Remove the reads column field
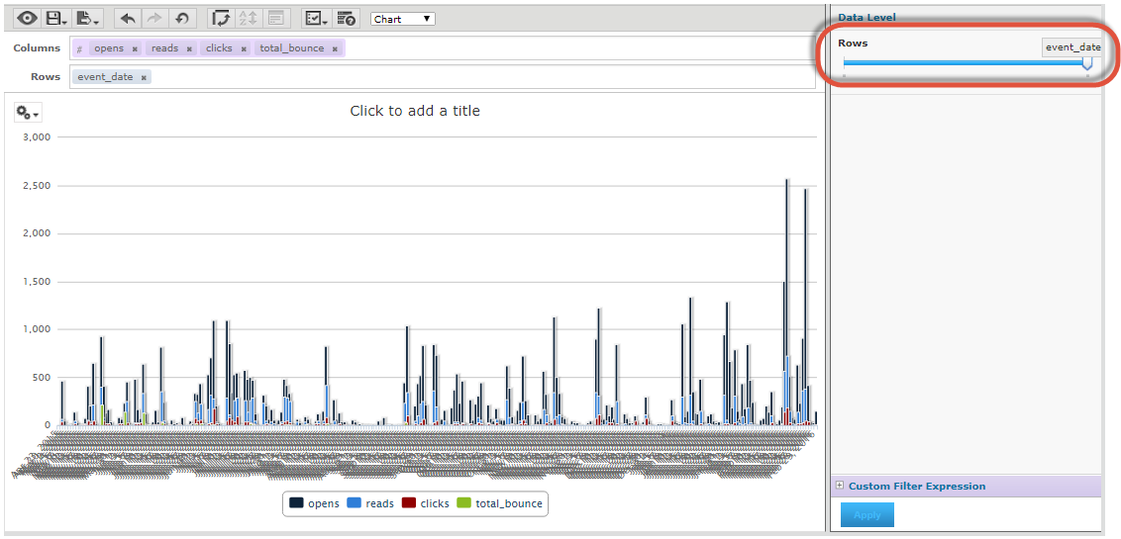This screenshot has width=1121, height=539. coord(189,48)
